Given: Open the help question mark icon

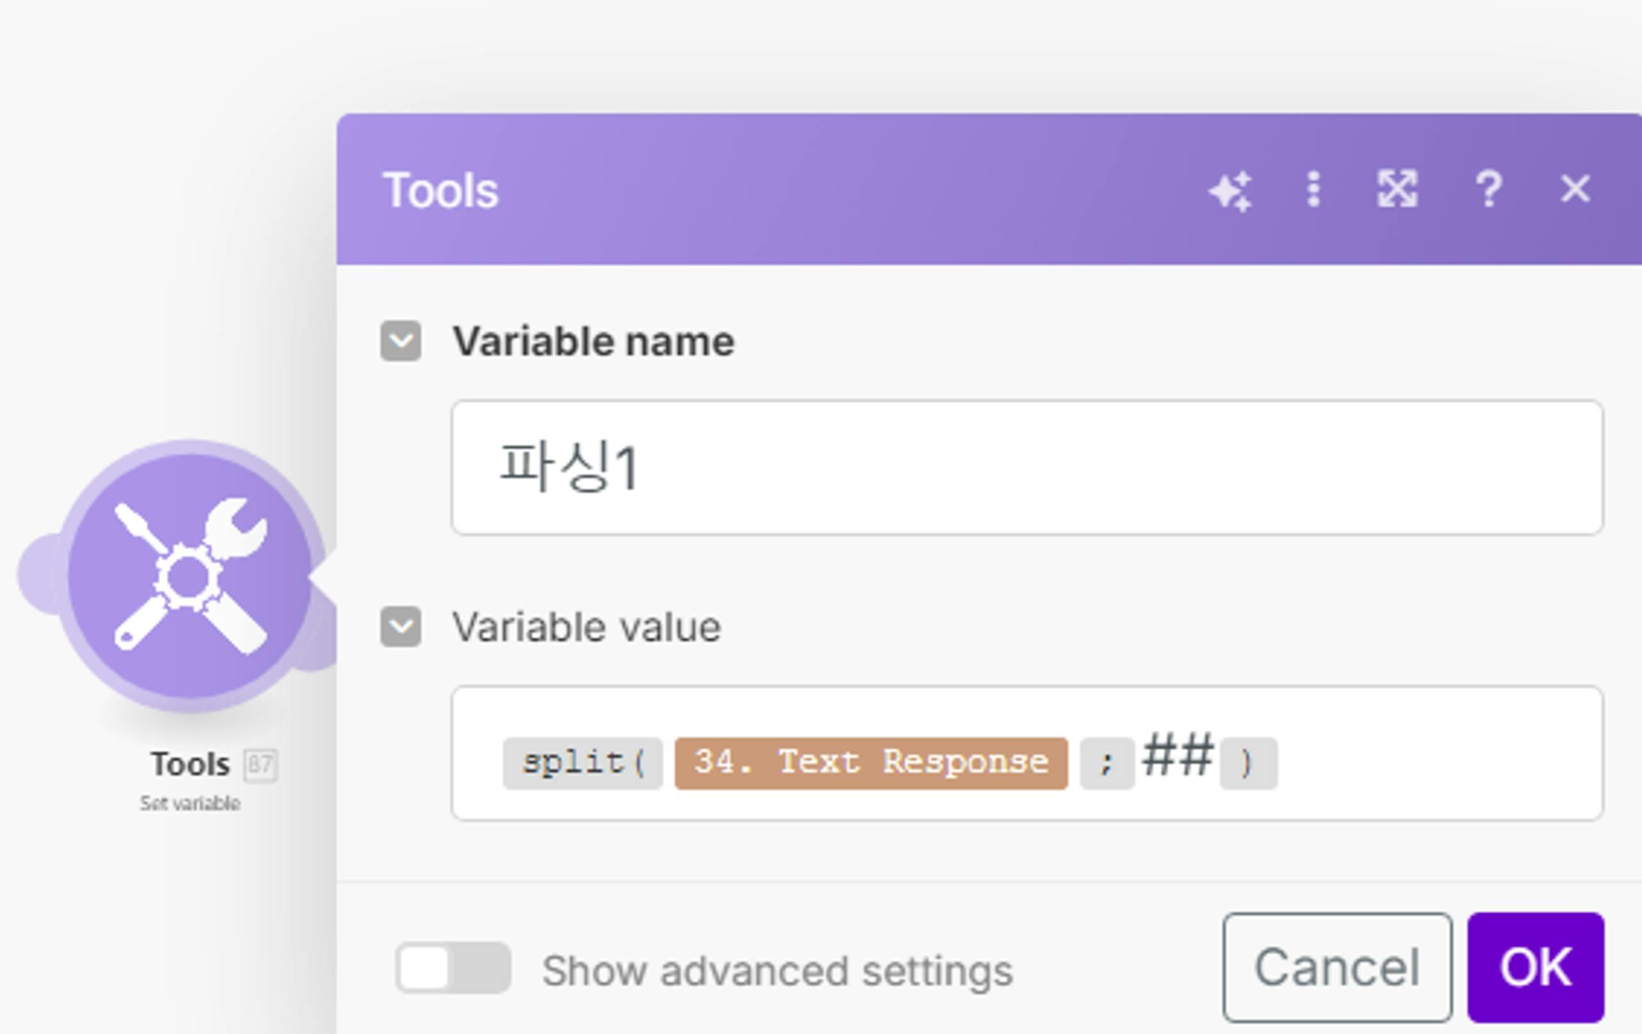Looking at the screenshot, I should pos(1488,189).
